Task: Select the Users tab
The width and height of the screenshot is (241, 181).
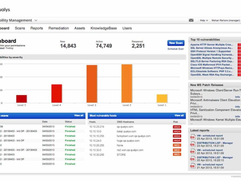Action: click(127, 28)
